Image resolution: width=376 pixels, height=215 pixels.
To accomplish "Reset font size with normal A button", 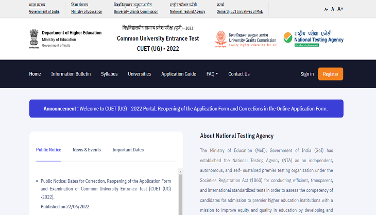I will point(333,9).
